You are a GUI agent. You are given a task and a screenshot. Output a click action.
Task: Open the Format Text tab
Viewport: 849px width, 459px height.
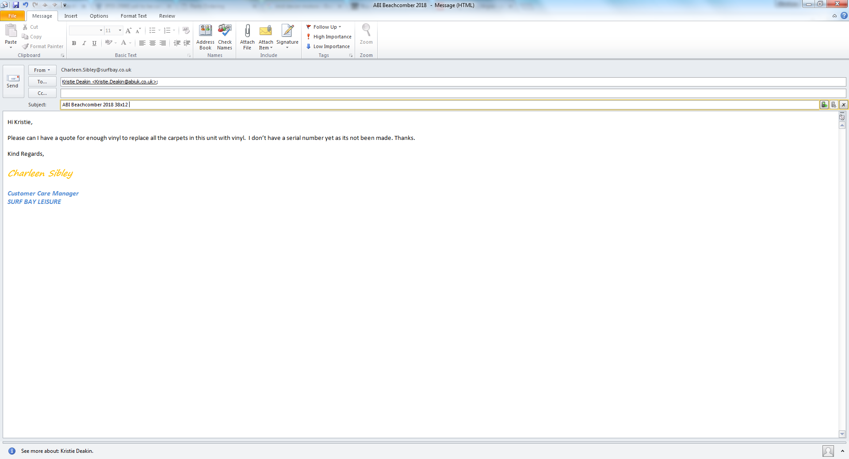[134, 16]
